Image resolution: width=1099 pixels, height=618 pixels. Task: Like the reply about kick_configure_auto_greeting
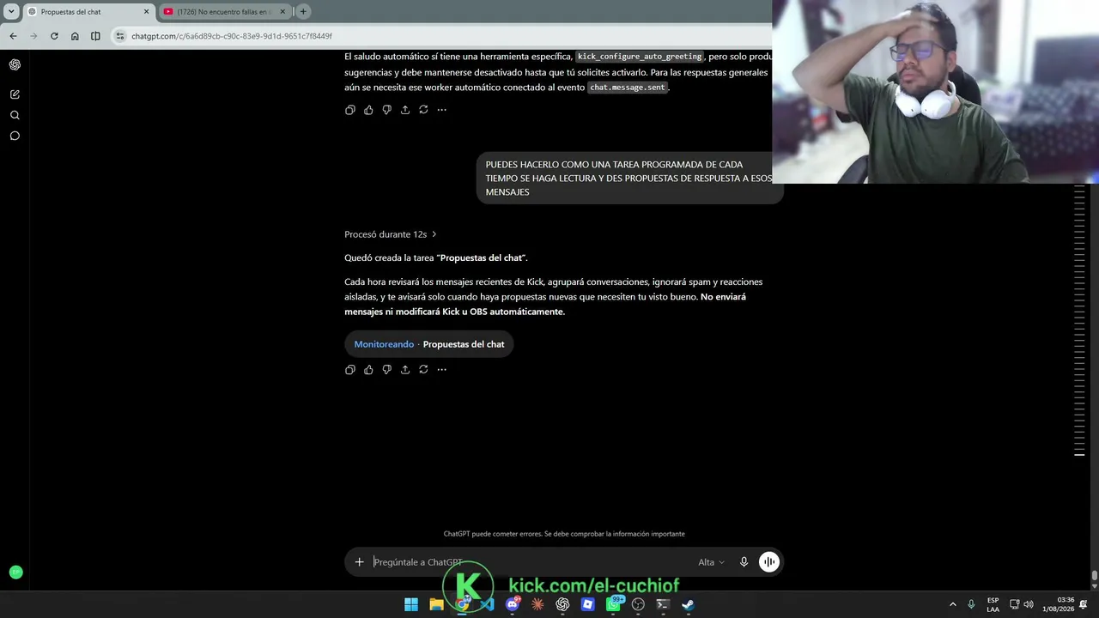(368, 110)
